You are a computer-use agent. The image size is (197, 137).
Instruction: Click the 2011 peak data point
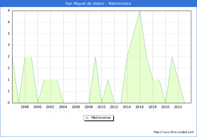(108, 80)
